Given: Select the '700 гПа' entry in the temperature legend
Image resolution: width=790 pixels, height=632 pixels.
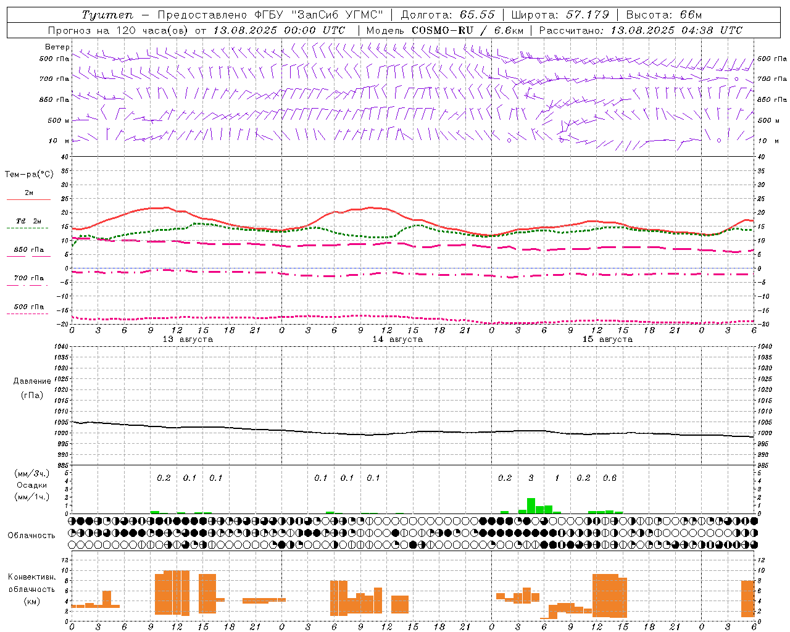Looking at the screenshot, I should pos(29,278).
